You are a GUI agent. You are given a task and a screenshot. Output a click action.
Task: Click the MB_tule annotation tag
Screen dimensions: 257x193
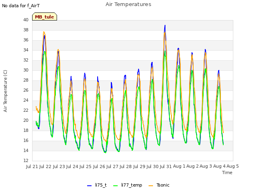click(x=45, y=16)
